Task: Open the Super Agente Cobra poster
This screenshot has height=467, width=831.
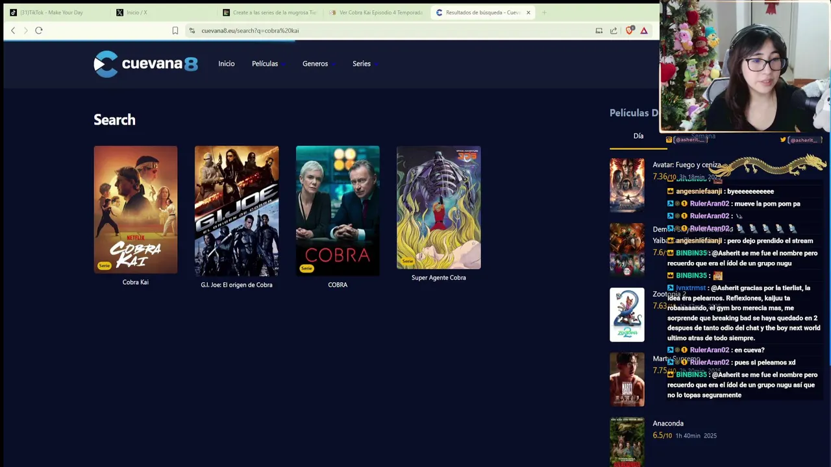Action: [439, 208]
